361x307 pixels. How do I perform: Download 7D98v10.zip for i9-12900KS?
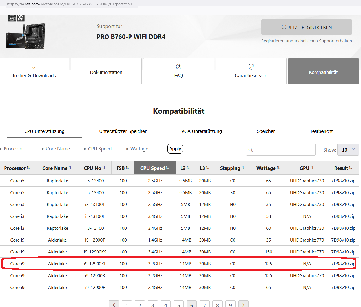343,252
